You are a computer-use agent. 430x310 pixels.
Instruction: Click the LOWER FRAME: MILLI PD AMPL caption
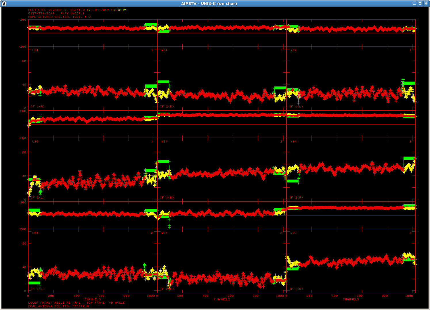(54, 303)
